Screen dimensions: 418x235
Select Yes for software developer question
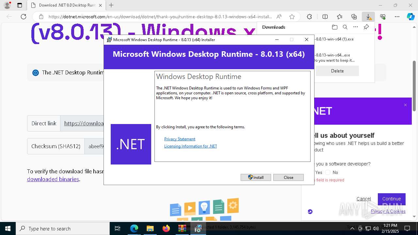click(319, 172)
